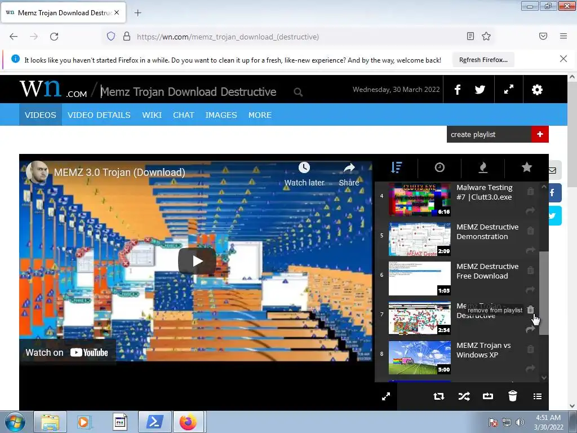Open MEMZ Destructive Free Download title

point(487,271)
